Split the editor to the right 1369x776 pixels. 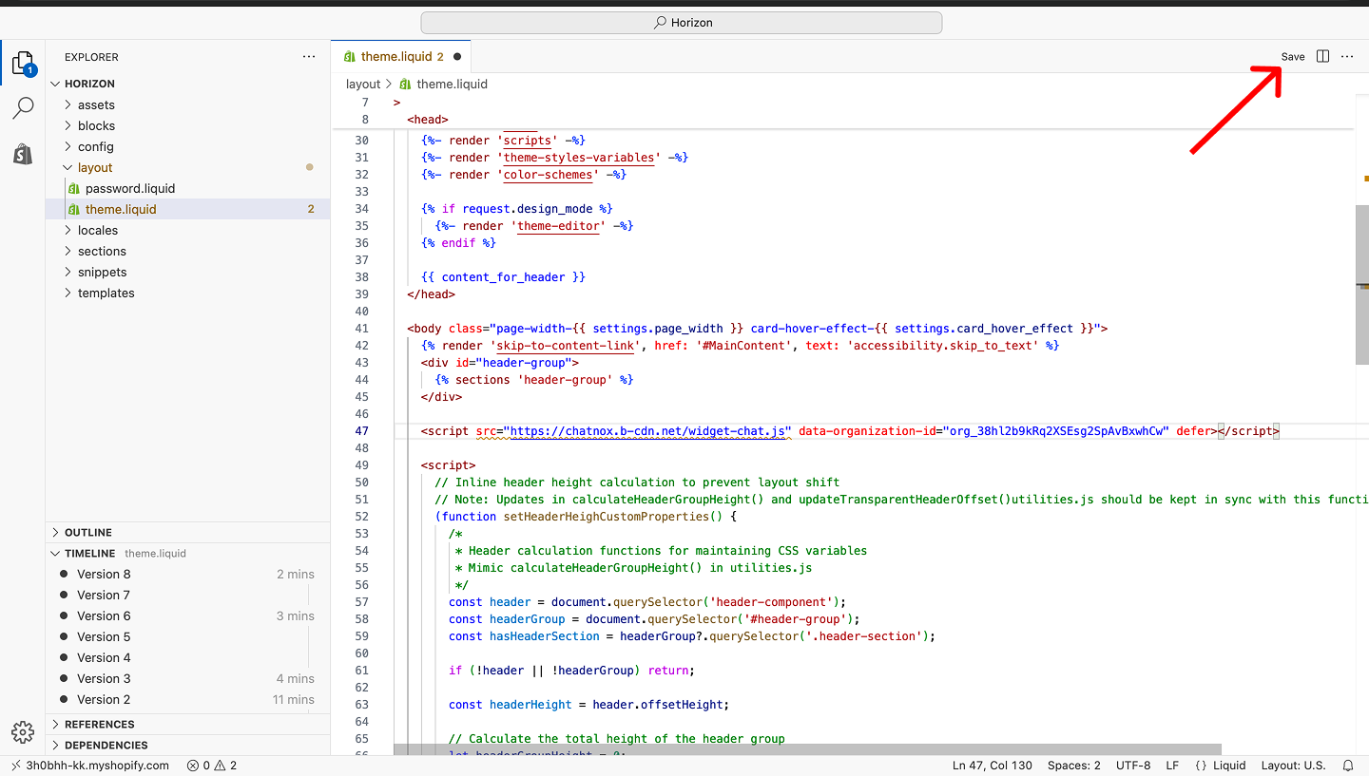coord(1322,57)
